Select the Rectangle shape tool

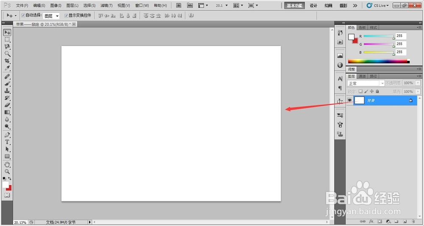pyautogui.click(x=7, y=156)
